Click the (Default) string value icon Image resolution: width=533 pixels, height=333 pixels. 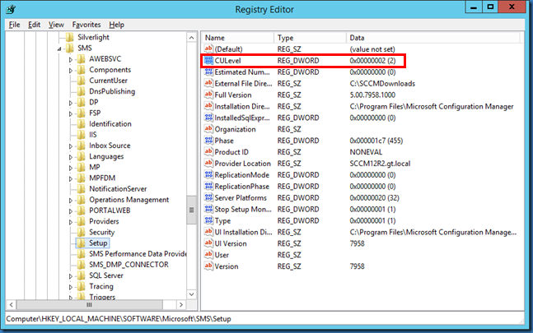(x=208, y=49)
